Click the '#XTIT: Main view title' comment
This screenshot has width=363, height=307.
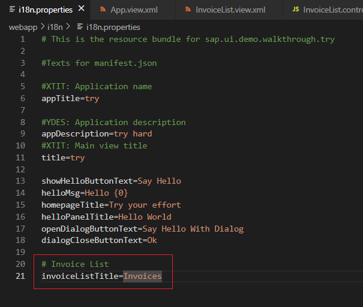coord(94,146)
